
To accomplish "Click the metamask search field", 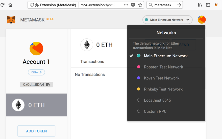I will pyautogui.click(x=163, y=5).
